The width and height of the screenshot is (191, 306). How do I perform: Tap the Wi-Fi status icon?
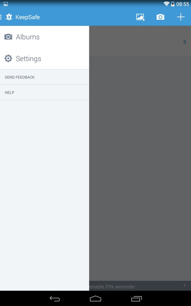(x=167, y=4)
